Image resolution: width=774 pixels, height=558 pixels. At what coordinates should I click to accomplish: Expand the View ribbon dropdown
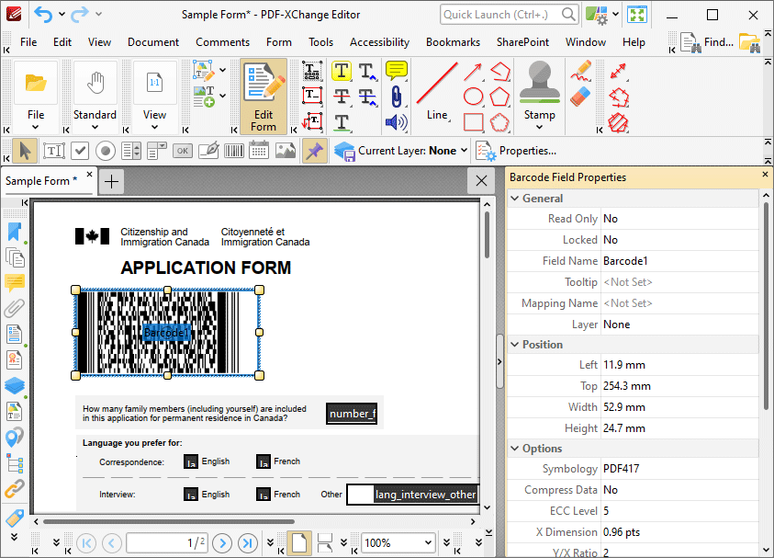coord(154,127)
